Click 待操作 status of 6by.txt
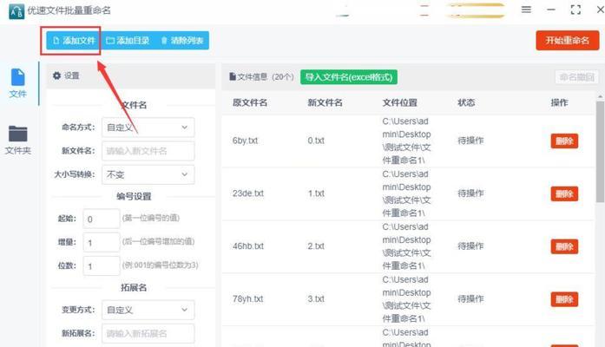 [x=470, y=141]
